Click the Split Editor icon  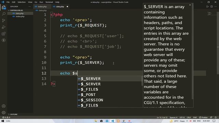pos(211,6)
